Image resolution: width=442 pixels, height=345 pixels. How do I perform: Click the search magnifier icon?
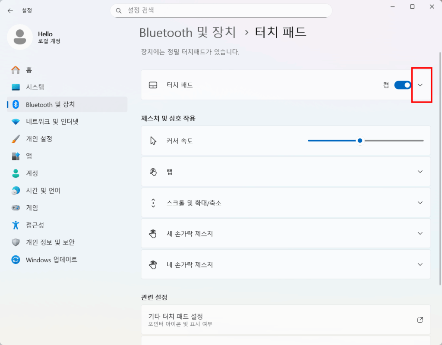(119, 10)
